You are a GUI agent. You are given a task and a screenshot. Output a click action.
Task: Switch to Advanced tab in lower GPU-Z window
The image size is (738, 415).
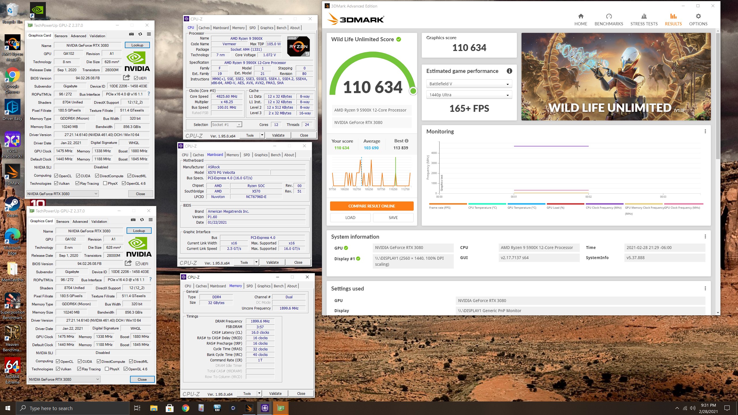click(80, 221)
